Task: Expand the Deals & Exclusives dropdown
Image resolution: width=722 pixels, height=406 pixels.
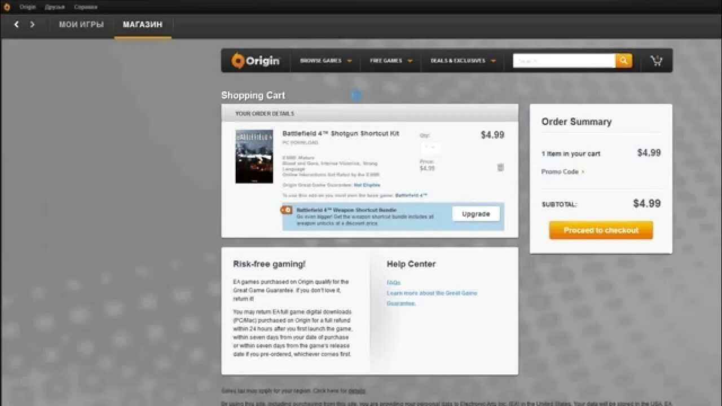Action: tap(463, 60)
